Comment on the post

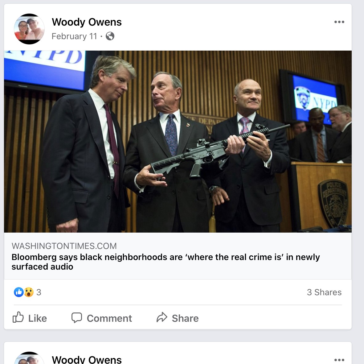[x=101, y=318]
